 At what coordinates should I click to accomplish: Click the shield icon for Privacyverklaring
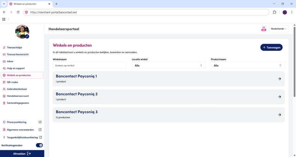pyautogui.click(x=4, y=122)
